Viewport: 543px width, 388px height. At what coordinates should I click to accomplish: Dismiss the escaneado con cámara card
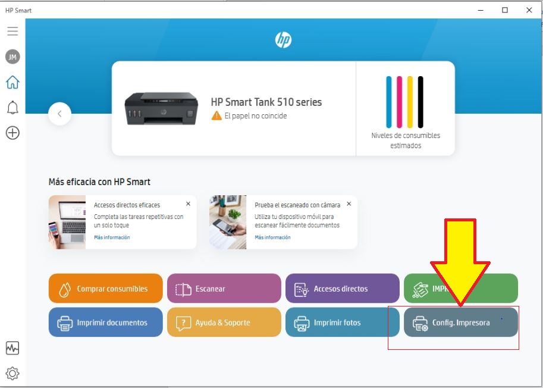point(349,204)
